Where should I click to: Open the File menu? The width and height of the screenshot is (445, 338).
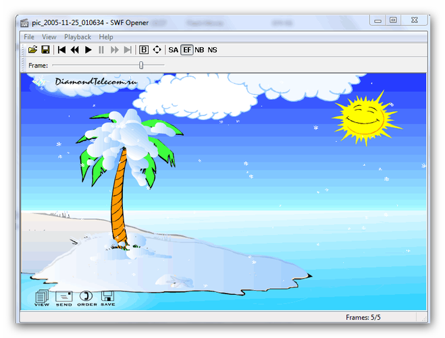pos(29,37)
